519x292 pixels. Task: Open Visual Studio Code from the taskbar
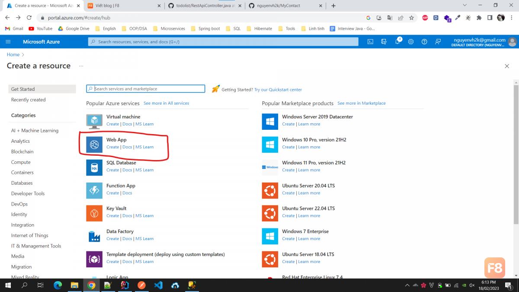[158, 285]
